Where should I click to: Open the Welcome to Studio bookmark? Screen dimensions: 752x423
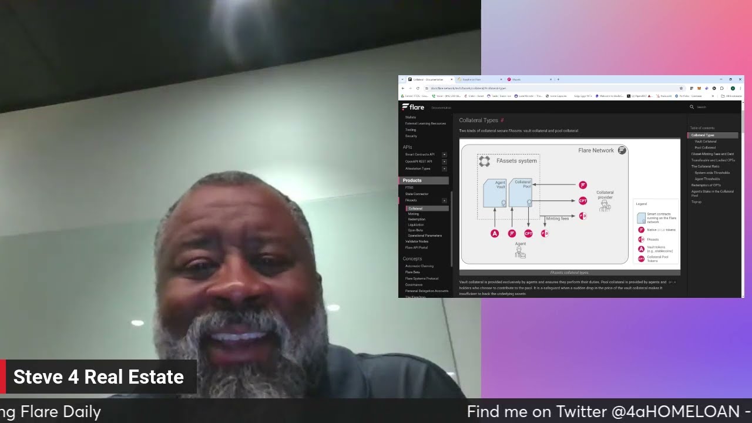(x=609, y=96)
